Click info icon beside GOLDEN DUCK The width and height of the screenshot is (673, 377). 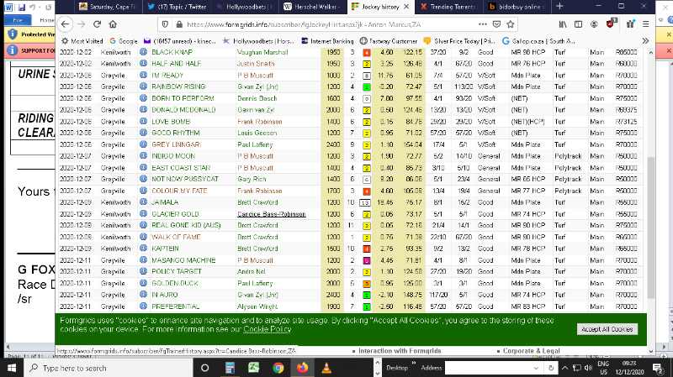point(142,284)
